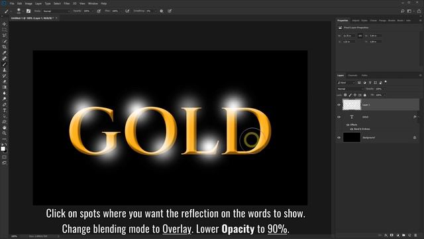Select the Lasso tool

(x=5, y=35)
